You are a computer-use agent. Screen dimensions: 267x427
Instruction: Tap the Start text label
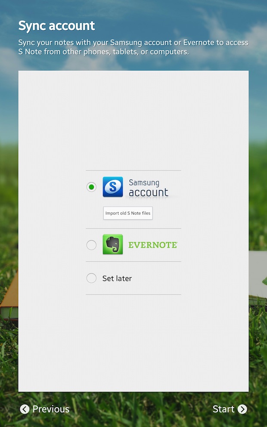point(224,409)
